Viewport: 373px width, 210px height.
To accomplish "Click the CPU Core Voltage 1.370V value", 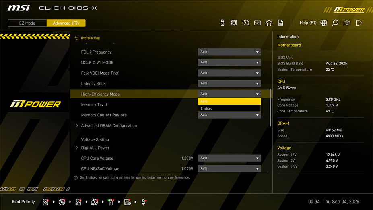I will tap(187, 158).
